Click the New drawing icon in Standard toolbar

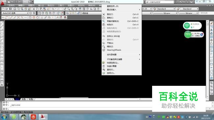(x=3, y=9)
